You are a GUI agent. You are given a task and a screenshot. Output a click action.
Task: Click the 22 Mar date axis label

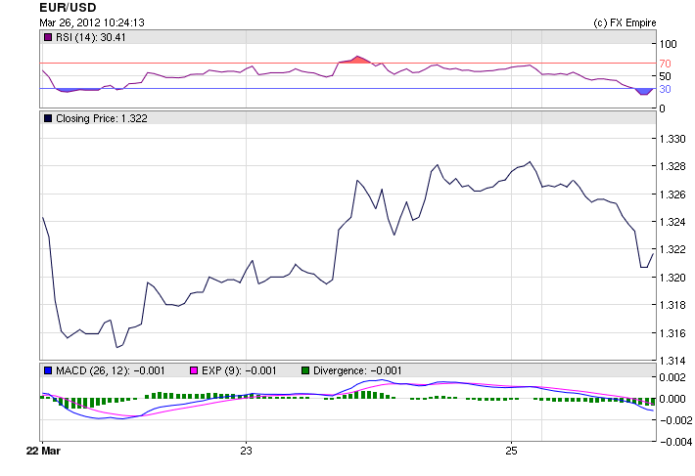point(42,452)
